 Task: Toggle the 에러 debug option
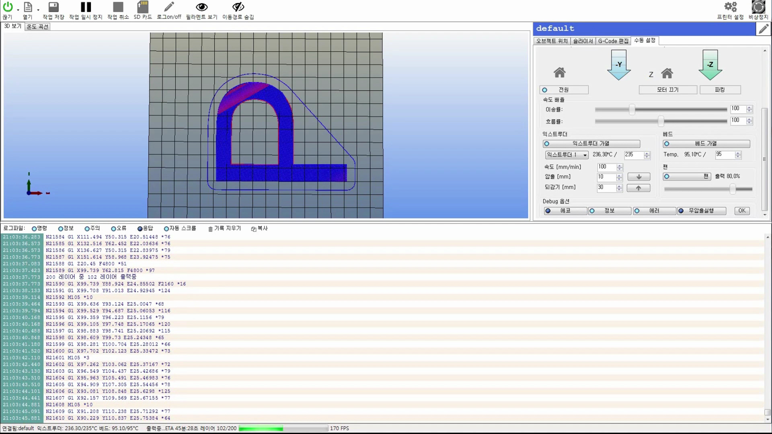click(654, 211)
